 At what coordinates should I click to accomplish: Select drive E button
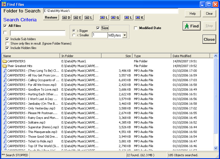point(77,17)
